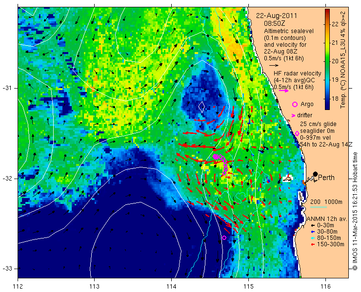
Task: Click the white Rottnest Island shape off Perth
Action: 287,179
